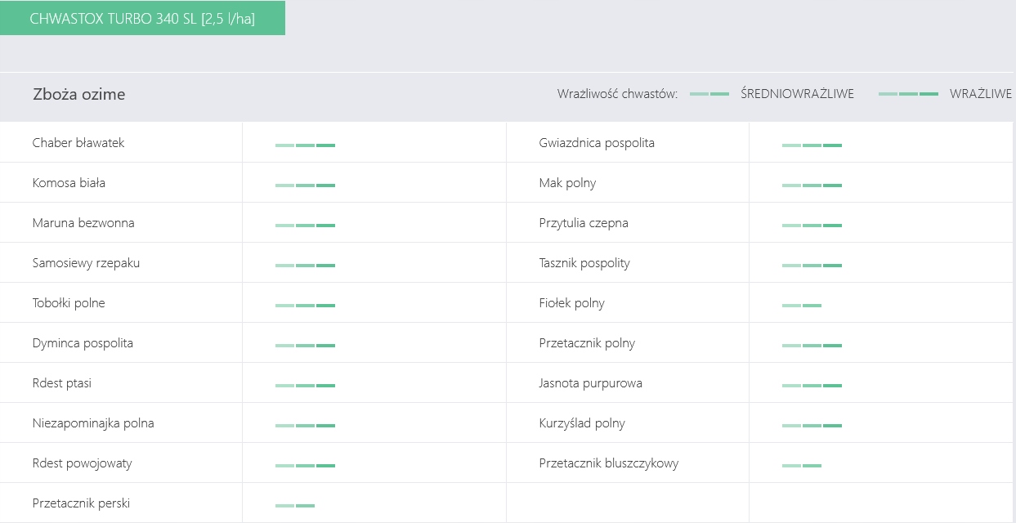Click the Tasznik pospolity row label

coord(584,263)
